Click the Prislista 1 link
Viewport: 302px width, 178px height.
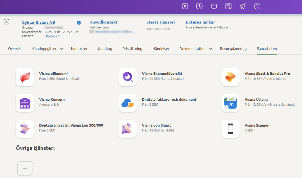(53, 36)
